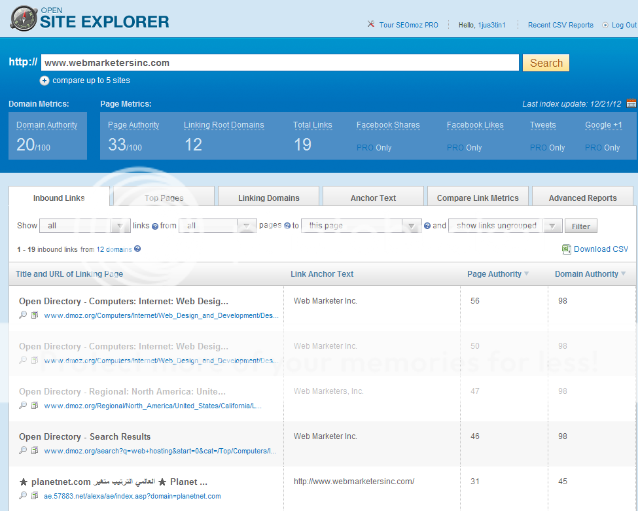Click the Download CSV link
The height and width of the screenshot is (511, 638).
click(601, 249)
